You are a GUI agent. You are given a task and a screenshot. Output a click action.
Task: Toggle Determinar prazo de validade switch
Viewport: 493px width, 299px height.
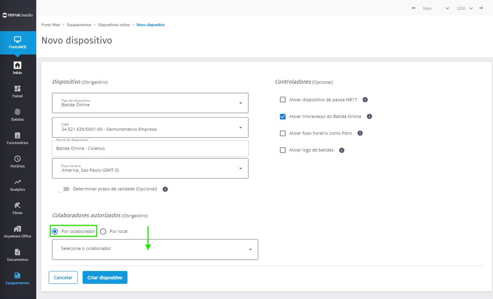(64, 189)
